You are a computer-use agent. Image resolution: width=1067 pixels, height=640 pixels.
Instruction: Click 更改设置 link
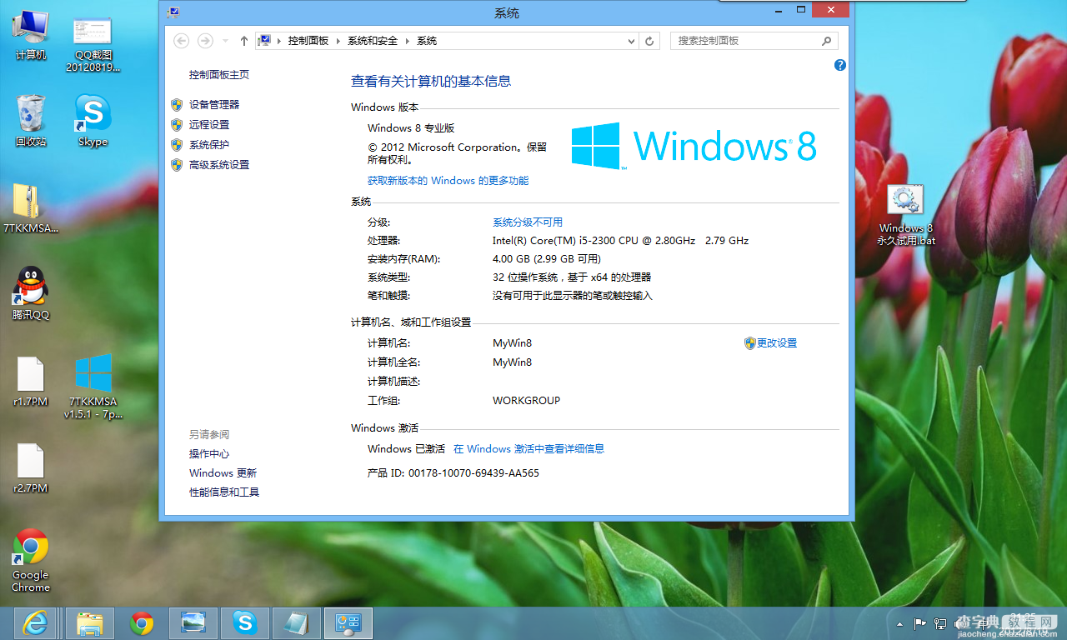777,343
